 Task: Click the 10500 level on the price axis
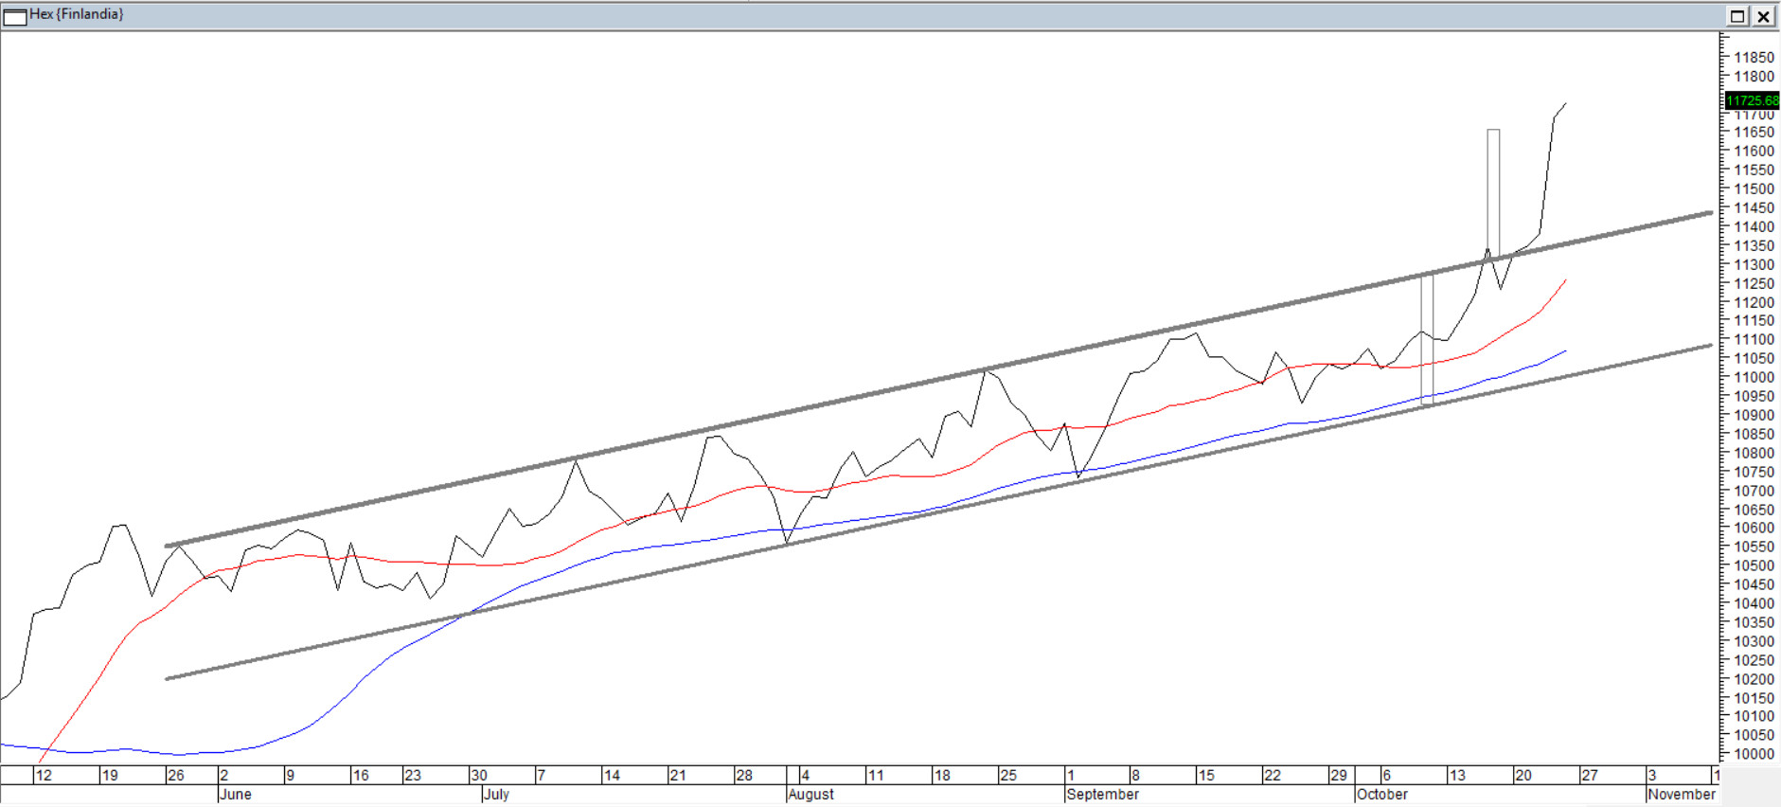tap(1754, 565)
